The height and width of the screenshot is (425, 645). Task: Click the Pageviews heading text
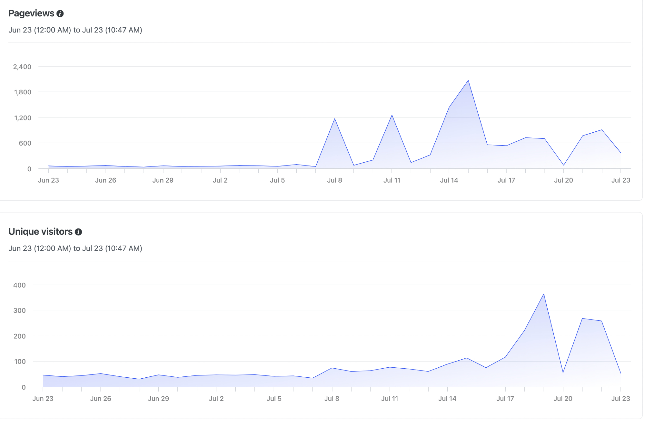(31, 13)
